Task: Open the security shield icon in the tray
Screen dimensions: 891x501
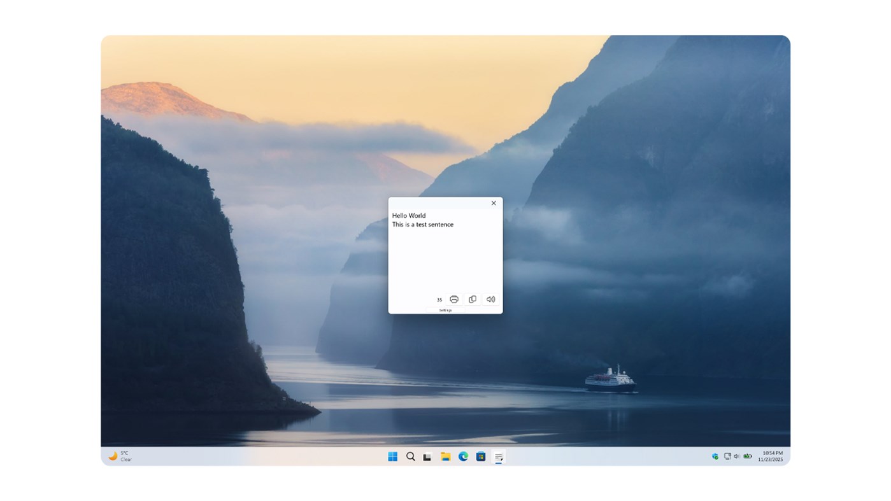Action: [x=714, y=456]
